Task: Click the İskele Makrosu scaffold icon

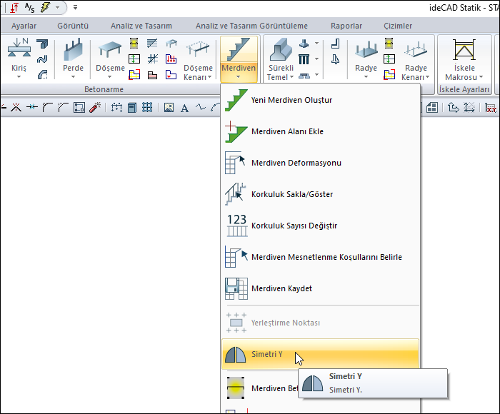Action: (464, 49)
